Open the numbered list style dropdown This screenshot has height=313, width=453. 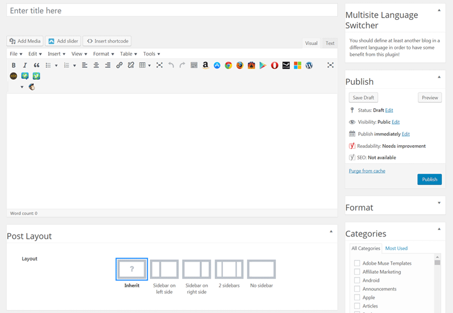pos(75,65)
